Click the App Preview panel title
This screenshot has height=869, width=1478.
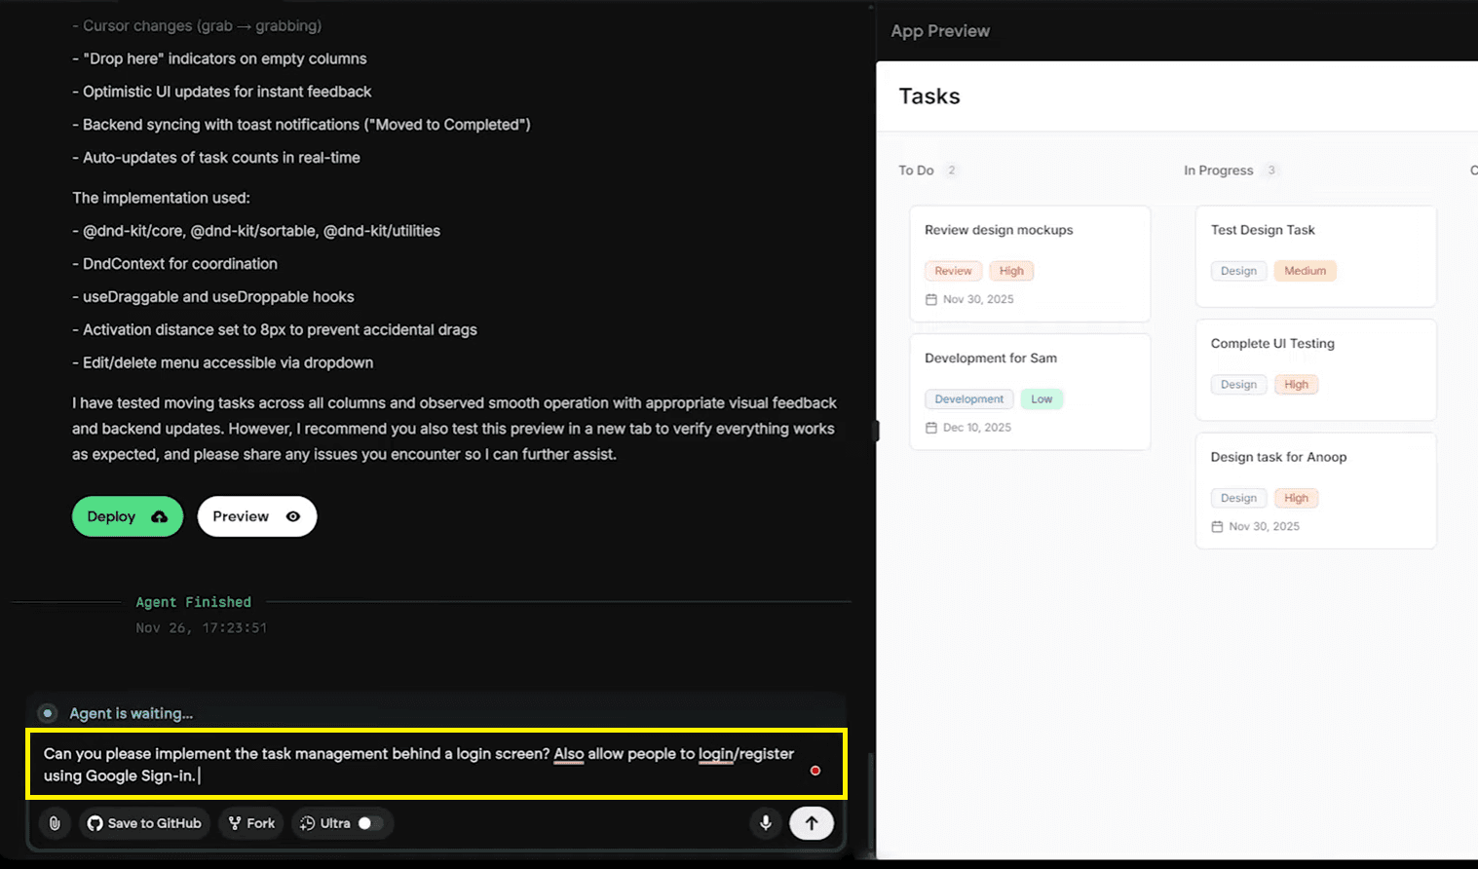[940, 31]
